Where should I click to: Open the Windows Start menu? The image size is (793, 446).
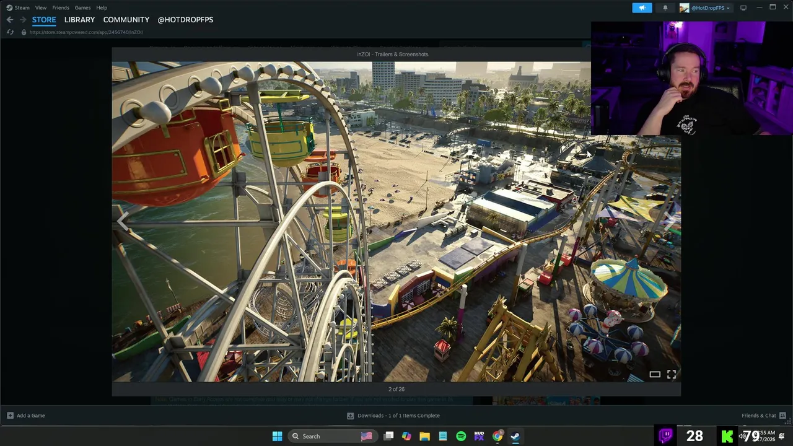[277, 436]
